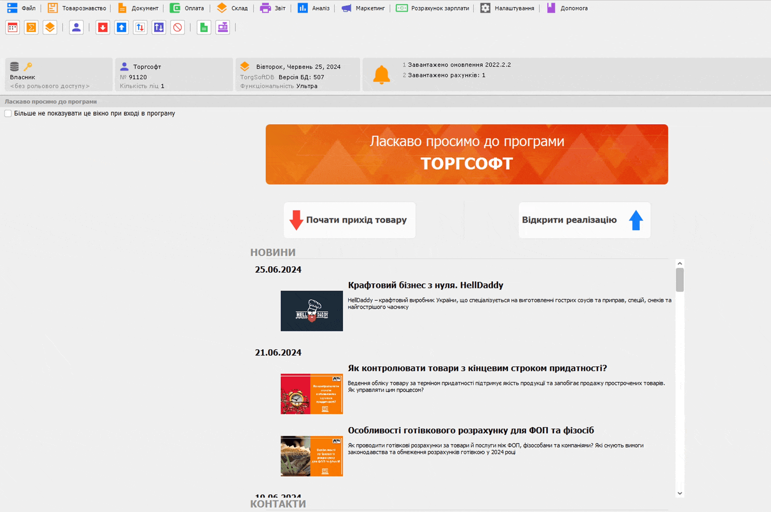Click the orange sigma toolbar icon
This screenshot has height=512, width=771.
pyautogui.click(x=31, y=27)
